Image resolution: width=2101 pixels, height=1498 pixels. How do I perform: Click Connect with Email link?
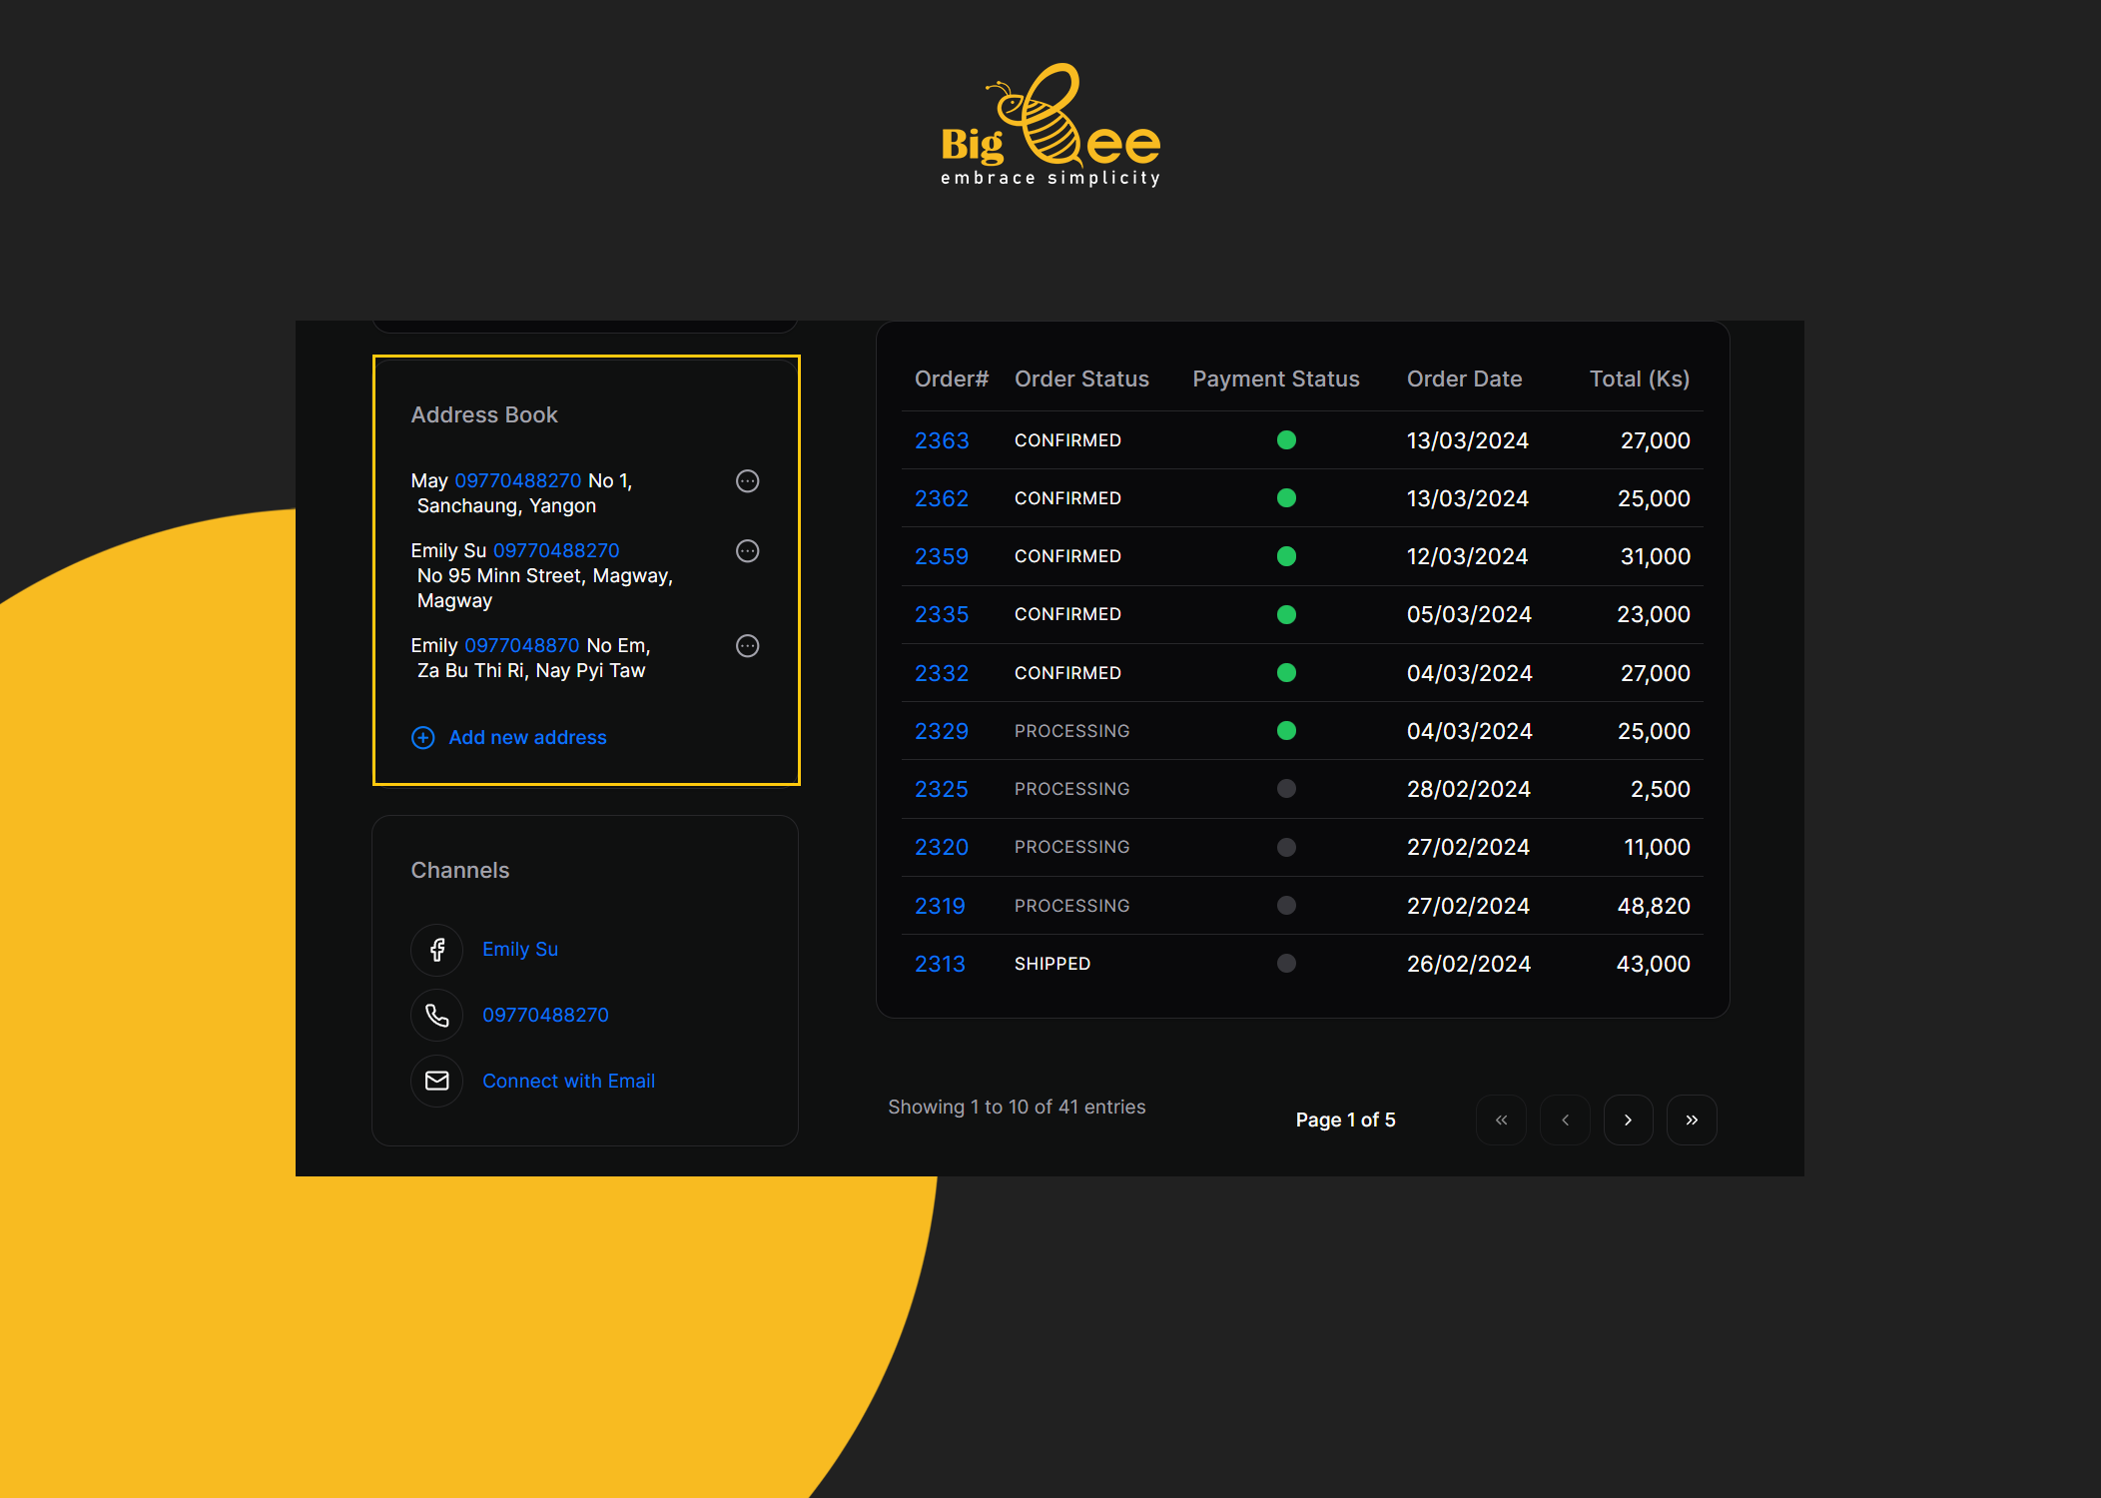(x=568, y=1082)
